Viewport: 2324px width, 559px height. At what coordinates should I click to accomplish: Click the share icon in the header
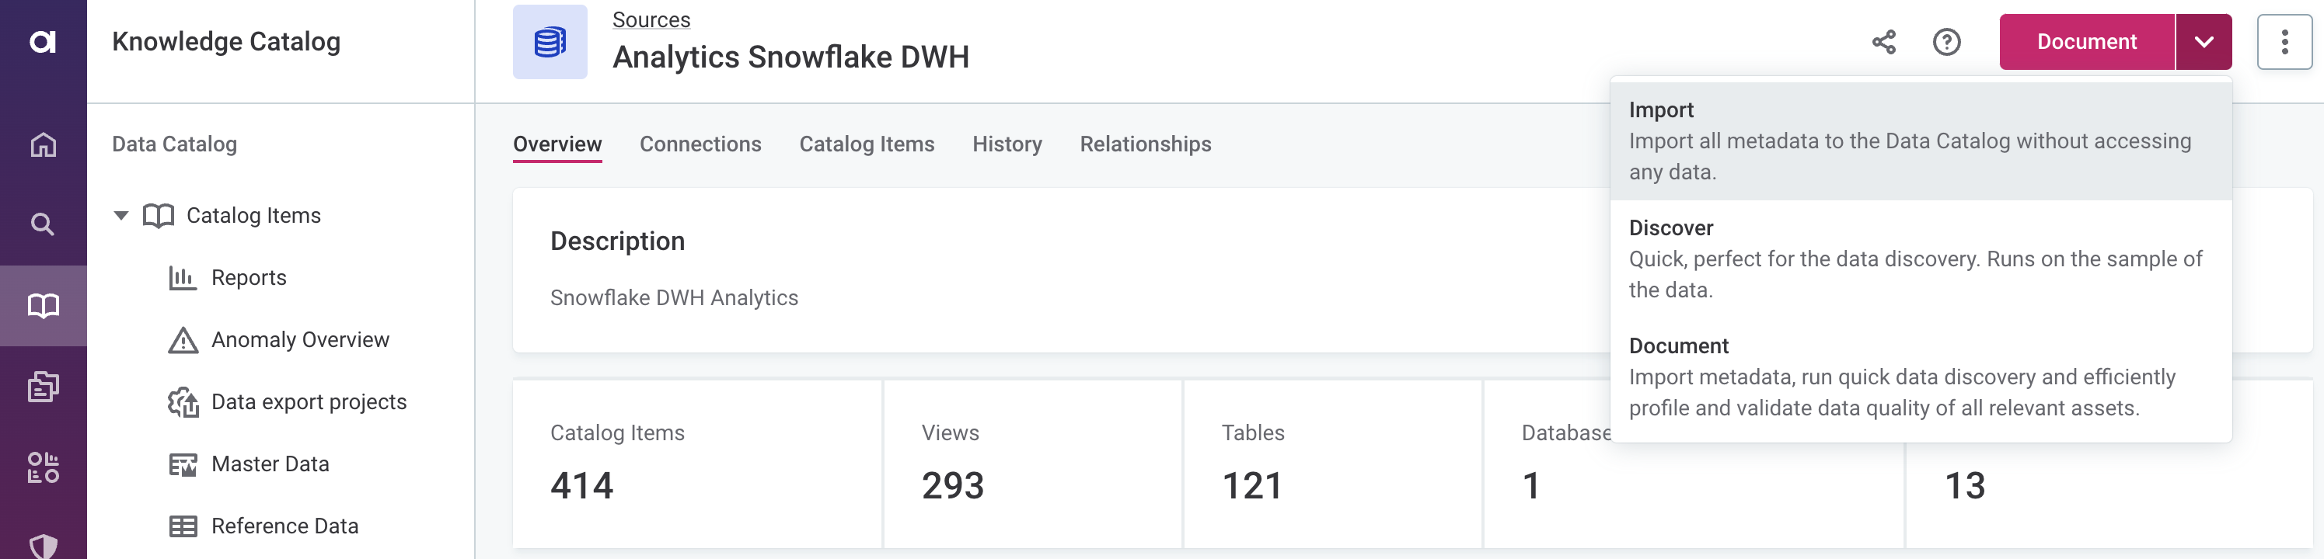coord(1883,43)
